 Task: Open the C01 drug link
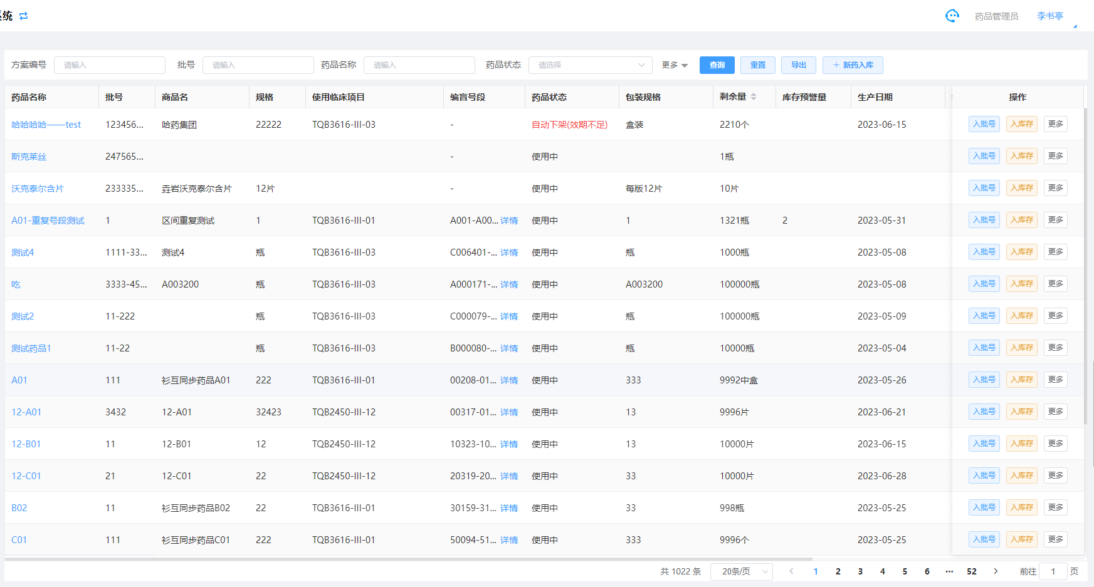19,540
